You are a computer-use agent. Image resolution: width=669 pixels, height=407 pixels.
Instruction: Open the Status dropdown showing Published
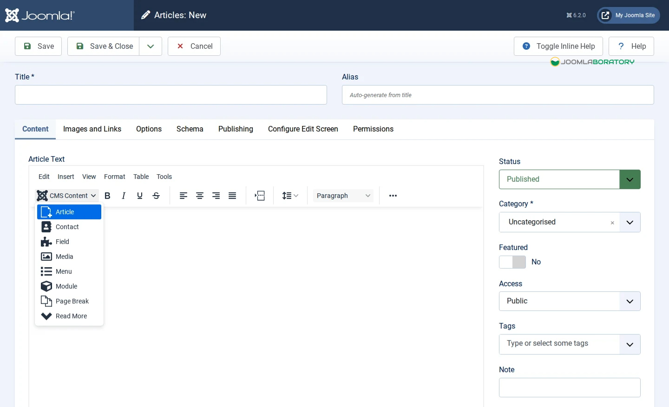point(570,179)
